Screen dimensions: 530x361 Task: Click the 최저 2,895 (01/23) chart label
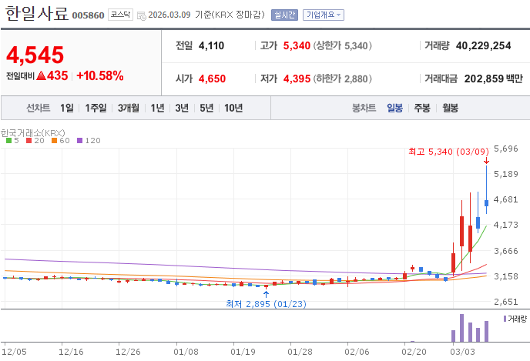[x=266, y=304]
